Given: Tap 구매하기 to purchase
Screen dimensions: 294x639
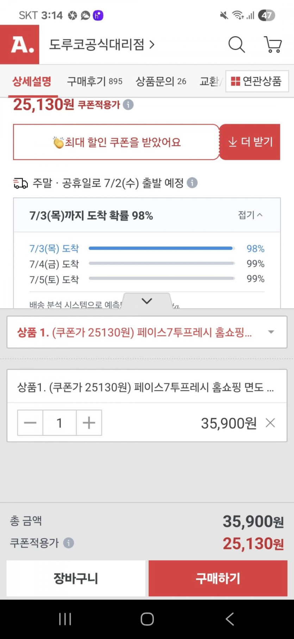Looking at the screenshot, I should click(218, 578).
